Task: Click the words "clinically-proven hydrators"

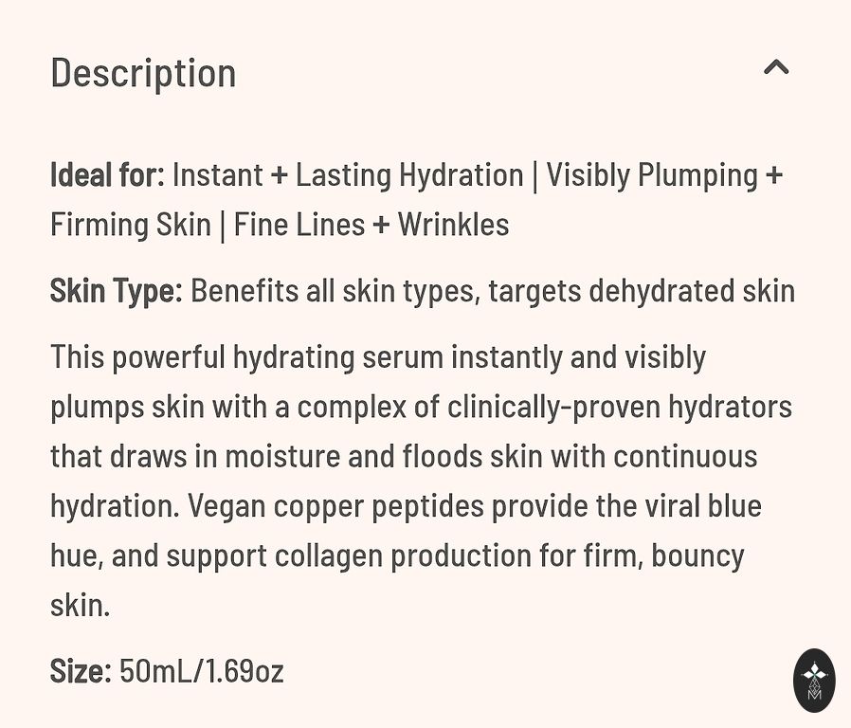Action: pyautogui.click(x=619, y=407)
